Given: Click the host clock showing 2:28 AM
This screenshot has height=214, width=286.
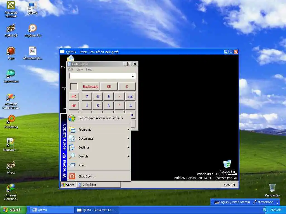Looking at the screenshot, I should pyautogui.click(x=276, y=210).
